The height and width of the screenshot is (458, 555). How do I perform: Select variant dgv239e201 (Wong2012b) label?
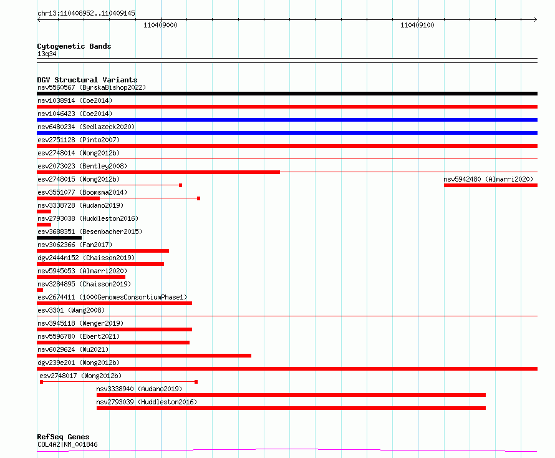click(79, 363)
